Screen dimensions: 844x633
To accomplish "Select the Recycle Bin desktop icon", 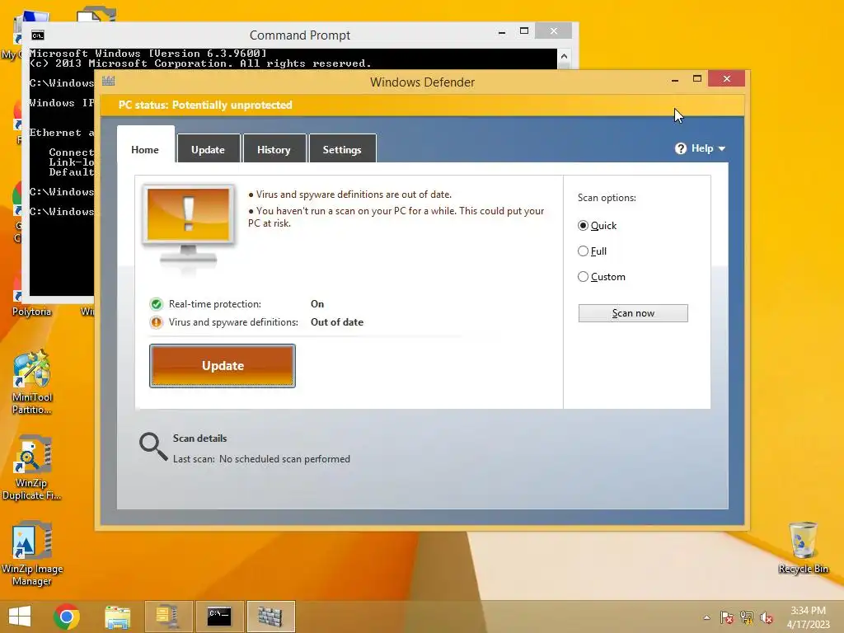I will tap(803, 547).
